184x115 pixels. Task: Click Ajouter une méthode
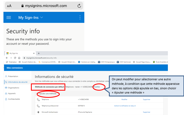tap(48, 94)
